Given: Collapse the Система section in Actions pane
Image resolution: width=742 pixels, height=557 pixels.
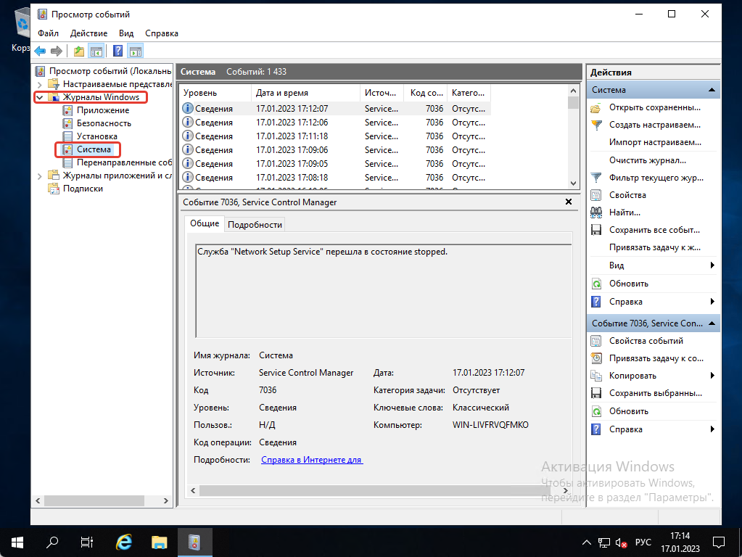Looking at the screenshot, I should [712, 90].
